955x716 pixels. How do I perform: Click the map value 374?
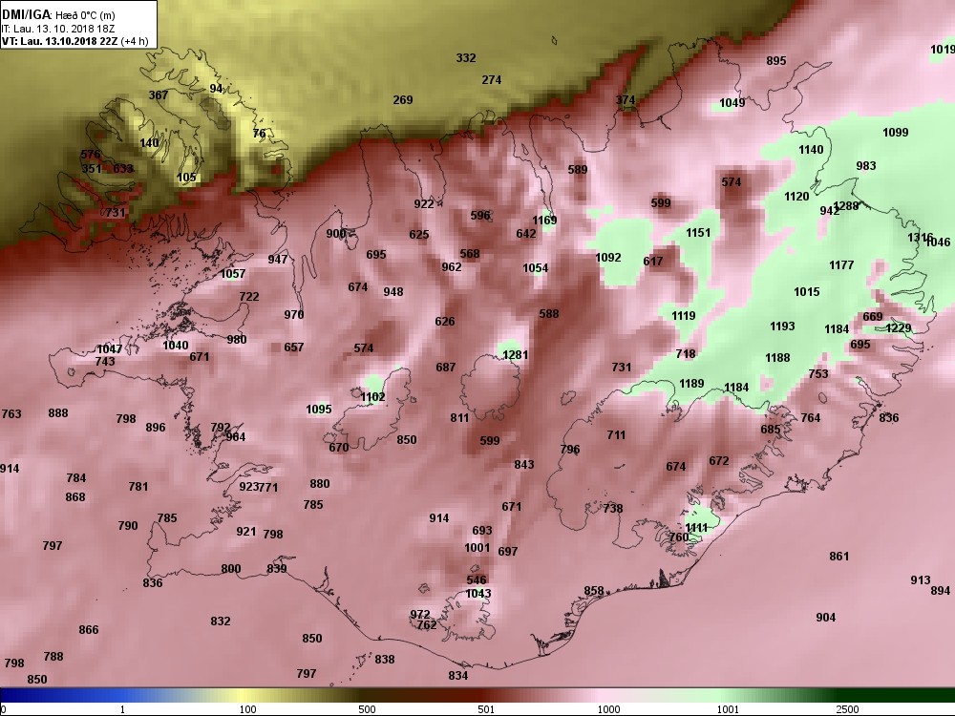click(626, 100)
